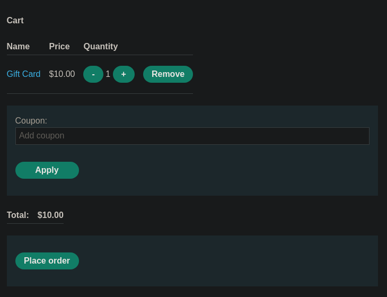
Task: Apply the coupon code
Action: pos(47,170)
